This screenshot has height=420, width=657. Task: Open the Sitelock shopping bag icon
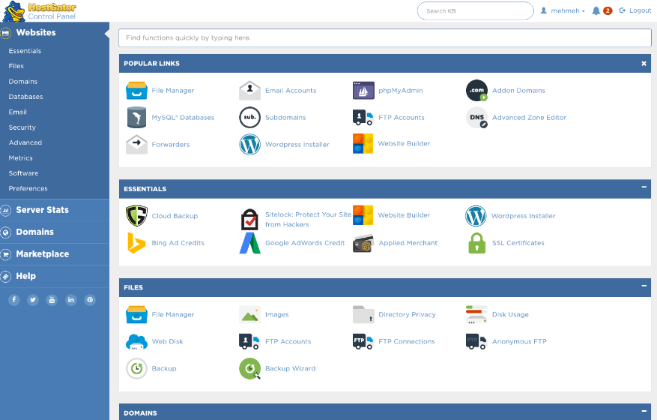coord(249,219)
